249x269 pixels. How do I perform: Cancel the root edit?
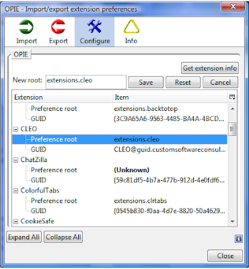220,82
